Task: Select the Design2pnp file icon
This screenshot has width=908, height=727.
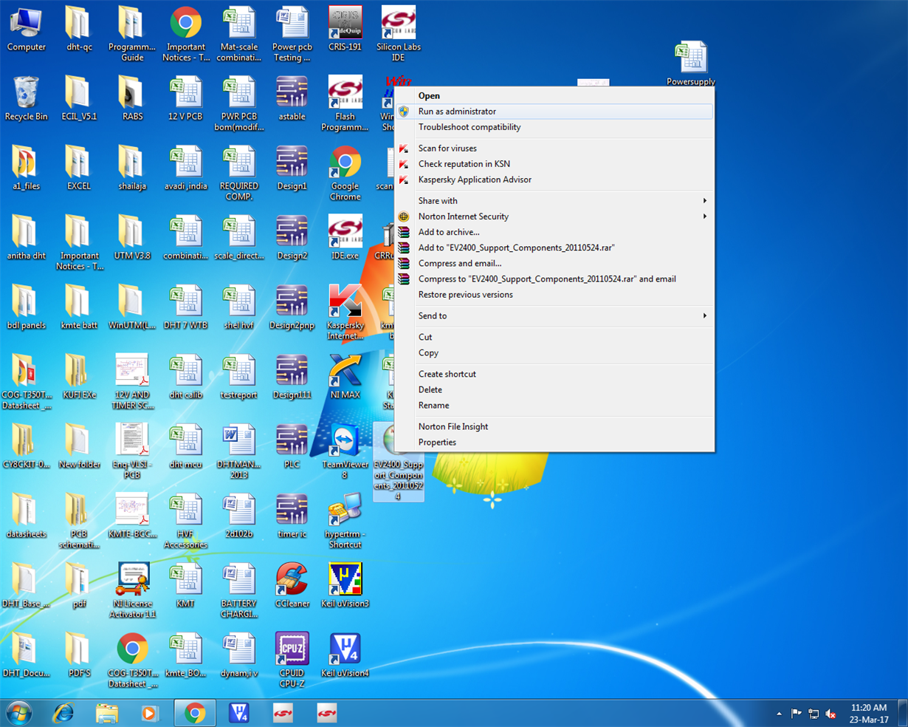Action: pos(292,307)
